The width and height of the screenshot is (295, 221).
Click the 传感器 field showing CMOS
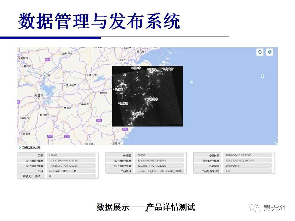point(160,155)
